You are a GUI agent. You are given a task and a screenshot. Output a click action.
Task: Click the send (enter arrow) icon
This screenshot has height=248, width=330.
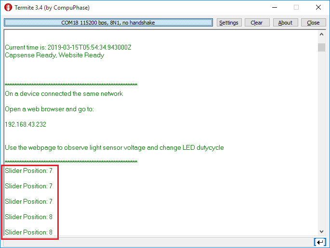pyautogui.click(x=320, y=242)
